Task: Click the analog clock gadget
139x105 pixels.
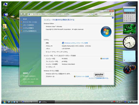Action: click(129, 42)
